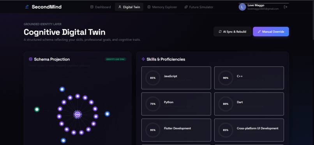The width and height of the screenshot is (314, 145).
Task: Open the Love Maggo profile avatar
Action: coord(242,7)
